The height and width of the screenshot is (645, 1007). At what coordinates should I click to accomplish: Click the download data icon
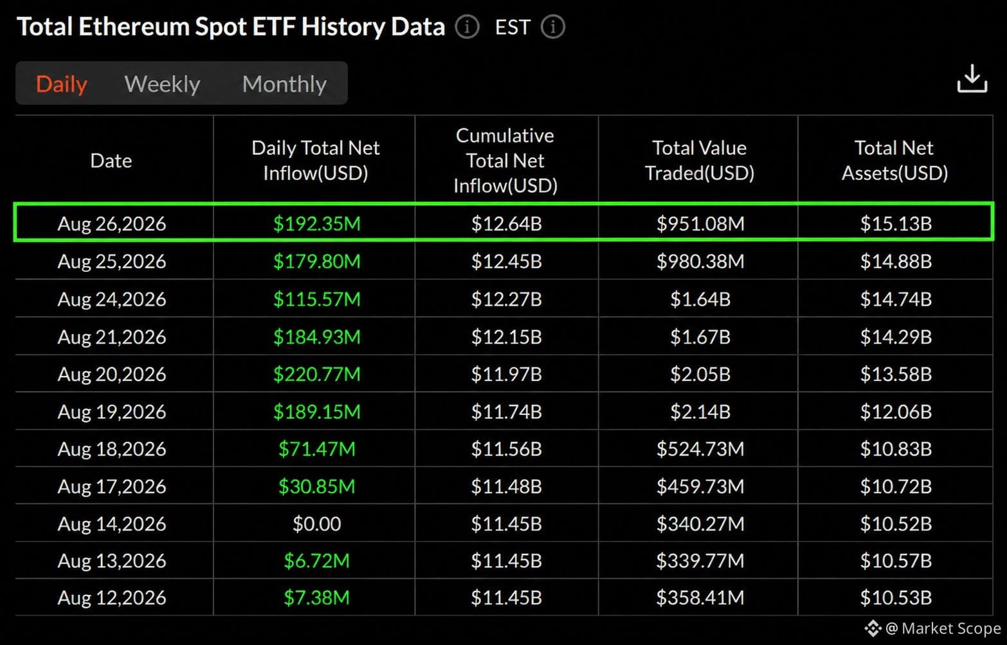[972, 78]
